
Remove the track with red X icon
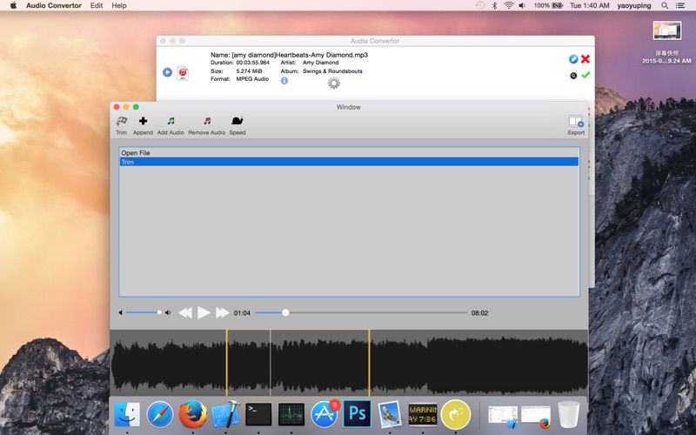(x=586, y=59)
